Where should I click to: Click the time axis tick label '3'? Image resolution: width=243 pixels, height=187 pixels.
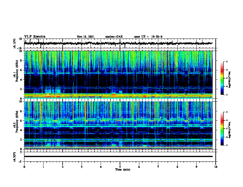[82, 167]
